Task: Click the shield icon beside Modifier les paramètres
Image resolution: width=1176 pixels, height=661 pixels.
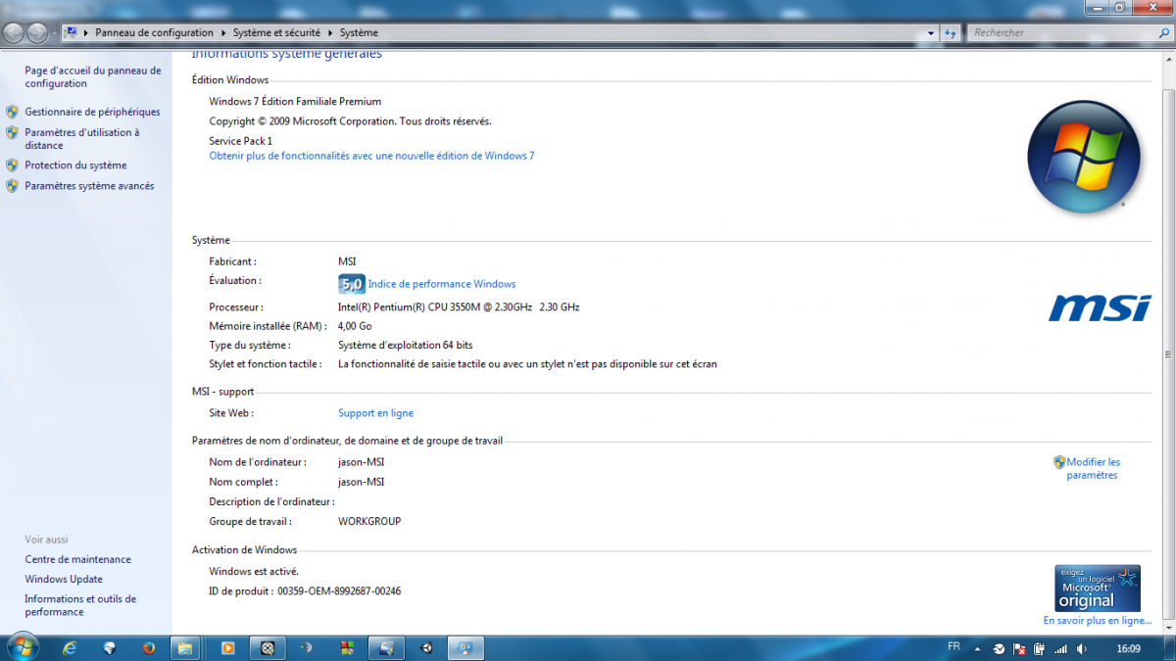Action: click(x=1059, y=461)
